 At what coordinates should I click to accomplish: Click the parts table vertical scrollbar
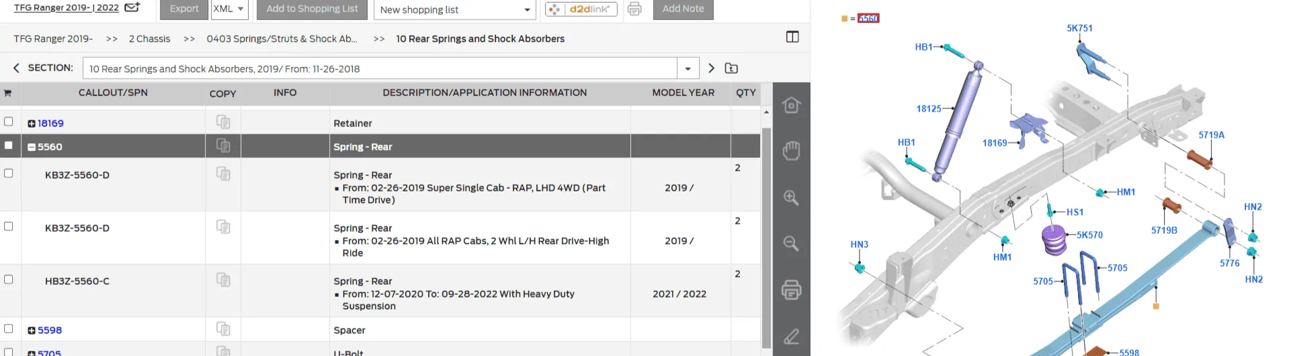(x=766, y=238)
